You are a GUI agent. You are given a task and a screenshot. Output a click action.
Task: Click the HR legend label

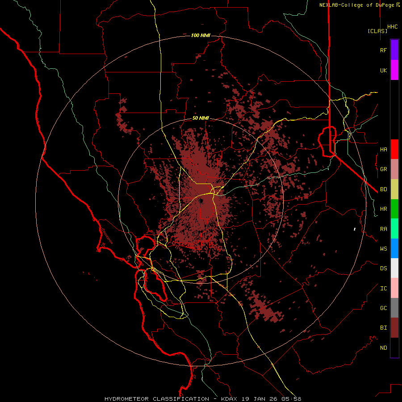(384, 209)
